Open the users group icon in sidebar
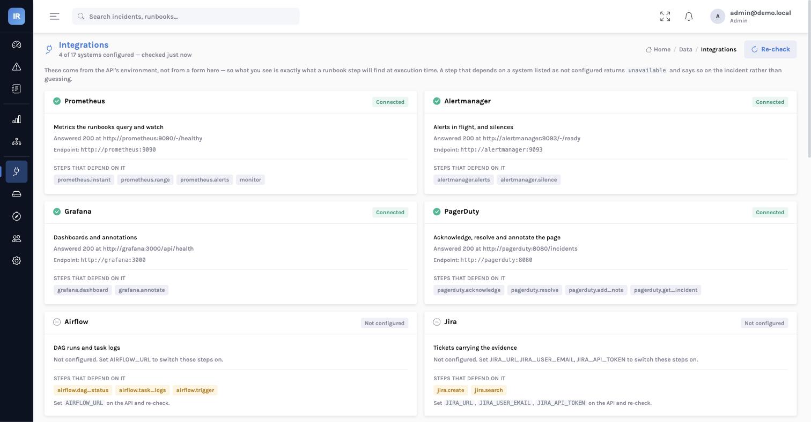This screenshot has width=811, height=422. (x=17, y=238)
